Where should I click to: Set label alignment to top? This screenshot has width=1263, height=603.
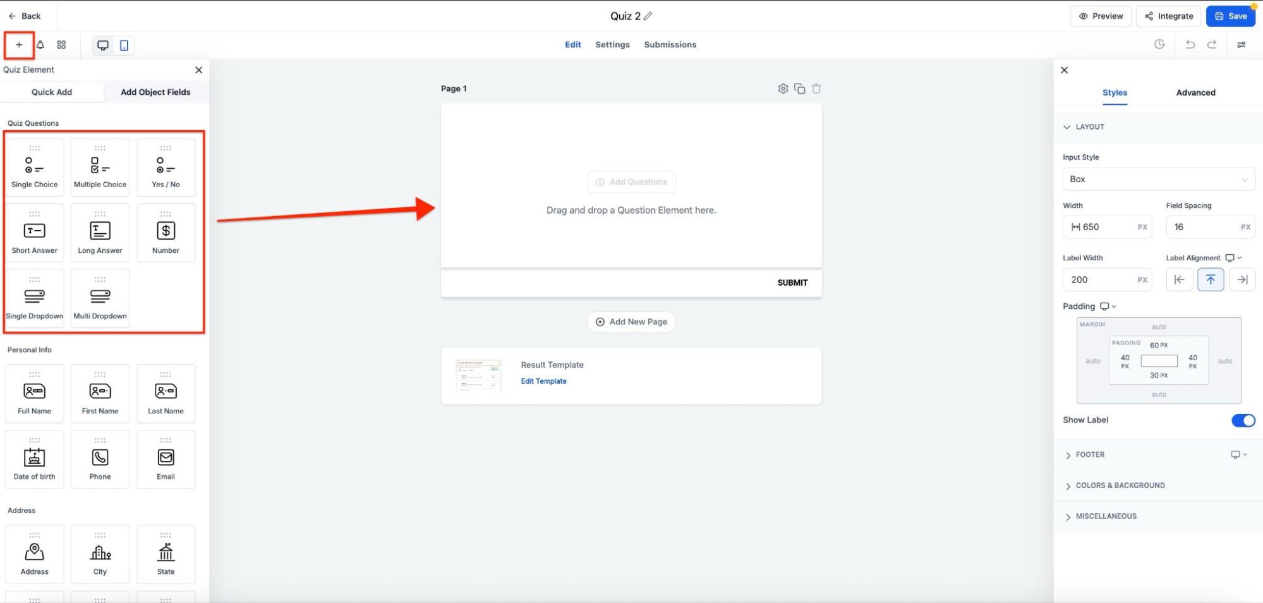[x=1210, y=279]
